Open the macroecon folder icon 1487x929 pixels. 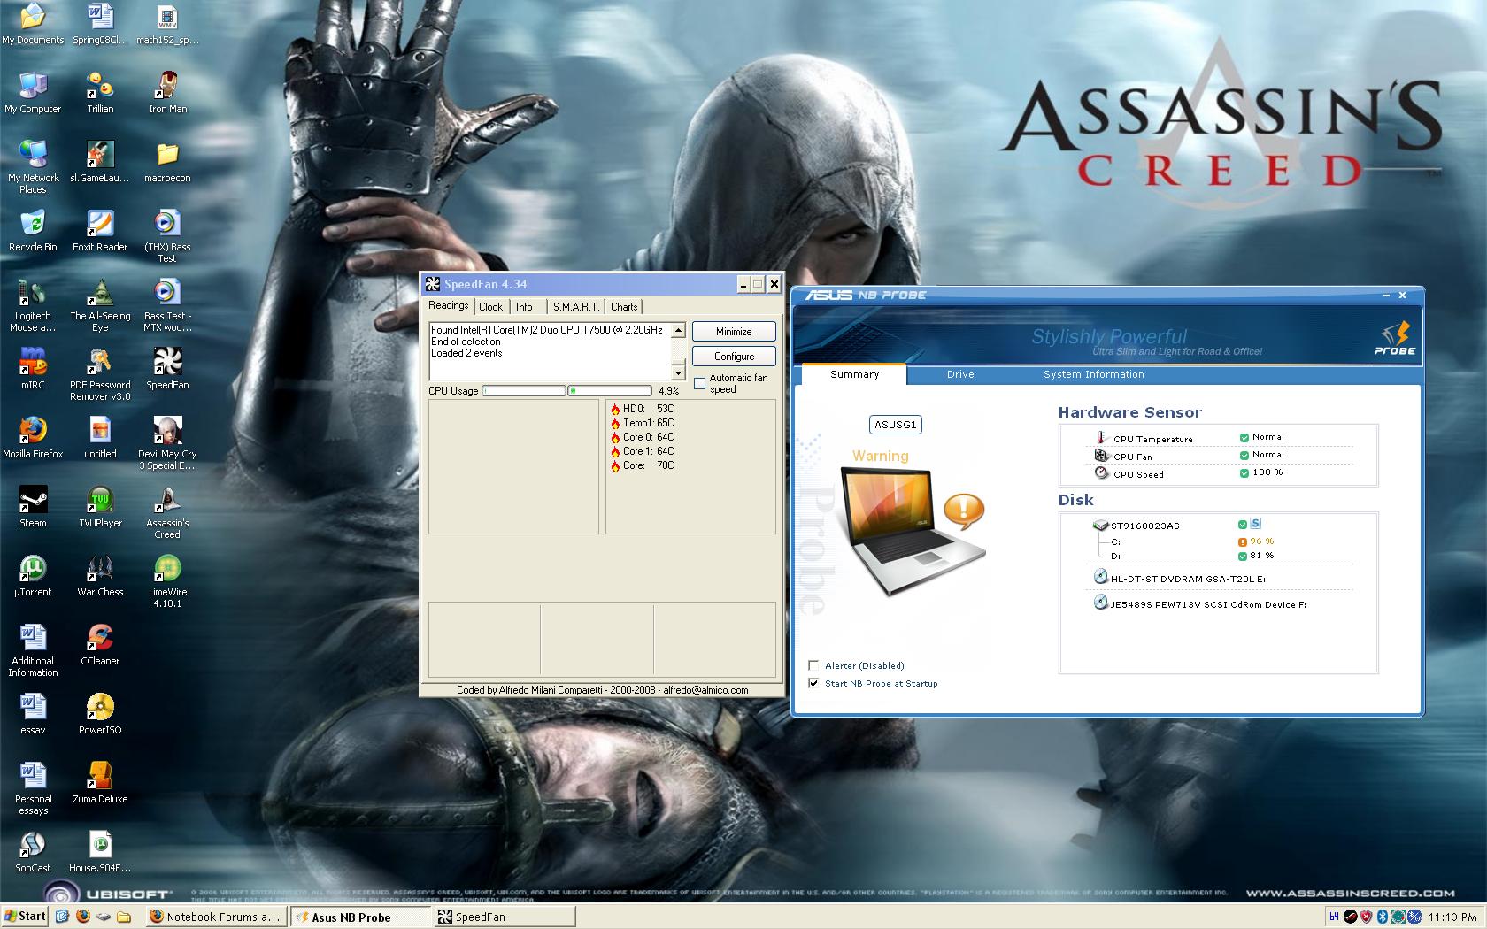(167, 162)
